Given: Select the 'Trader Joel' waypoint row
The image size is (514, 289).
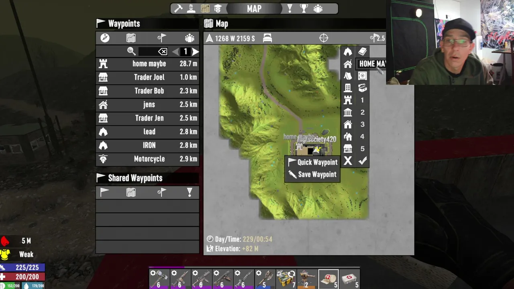Looking at the screenshot, I should [x=147, y=77].
